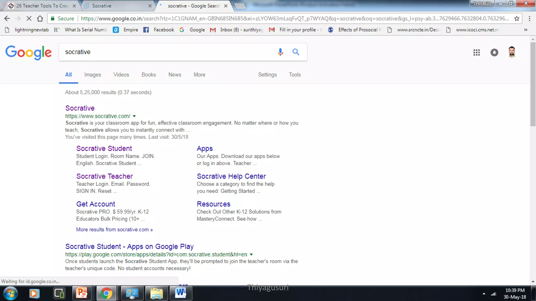Image resolution: width=536 pixels, height=301 pixels.
Task: Show hidden bookmarks with double chevron
Action: tap(526, 30)
